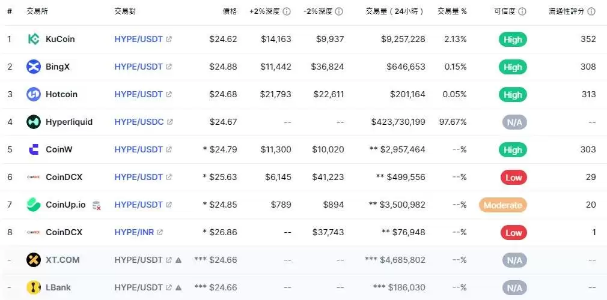Sort by 交易量 % column header
This screenshot has width=607, height=300.
click(452, 11)
